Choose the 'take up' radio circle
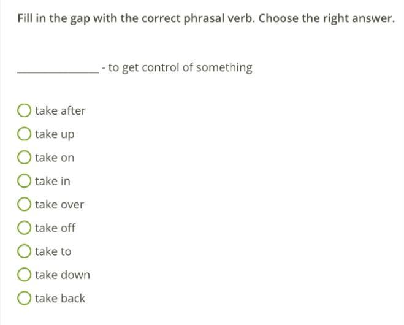This screenshot has width=404, height=325. pos(25,134)
